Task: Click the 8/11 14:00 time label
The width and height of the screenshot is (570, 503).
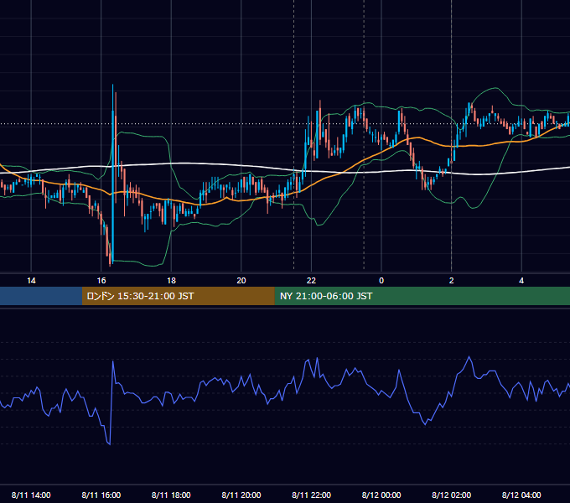Action: coord(31,495)
